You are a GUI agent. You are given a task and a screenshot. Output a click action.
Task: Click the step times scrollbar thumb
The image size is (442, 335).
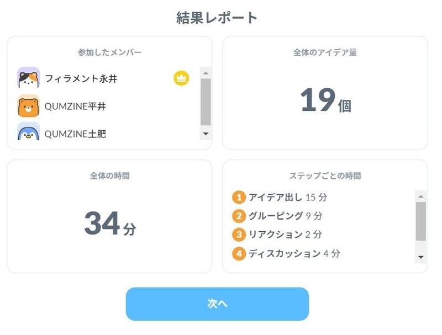[421, 221]
